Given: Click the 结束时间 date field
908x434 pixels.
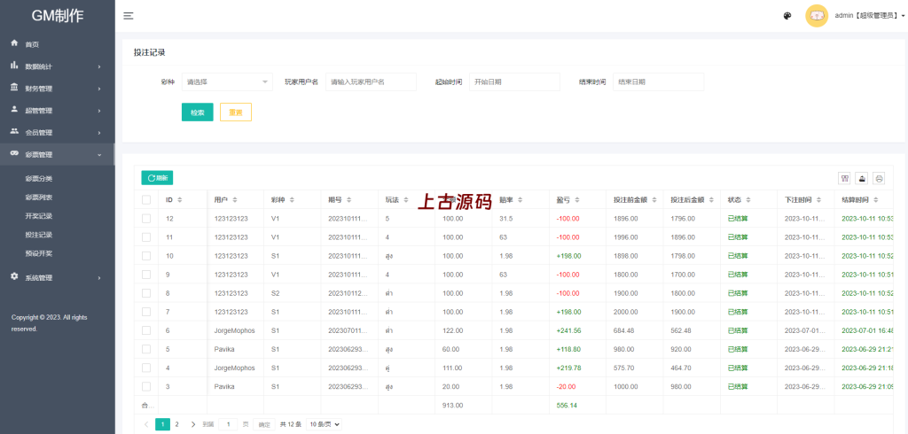Looking at the screenshot, I should [x=659, y=82].
